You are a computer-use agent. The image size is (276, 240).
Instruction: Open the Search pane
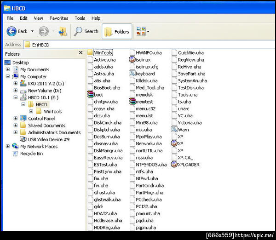tap(86, 31)
